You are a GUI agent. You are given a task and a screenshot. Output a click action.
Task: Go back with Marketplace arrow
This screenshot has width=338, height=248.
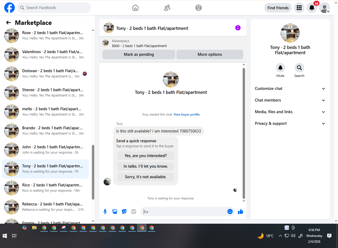pos(8,23)
